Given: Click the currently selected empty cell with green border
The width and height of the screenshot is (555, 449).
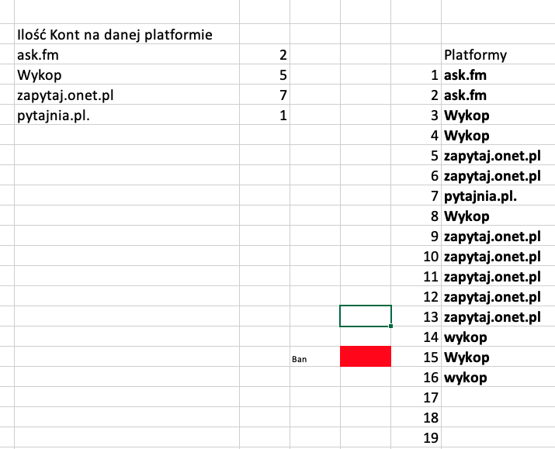Looking at the screenshot, I should tap(366, 316).
